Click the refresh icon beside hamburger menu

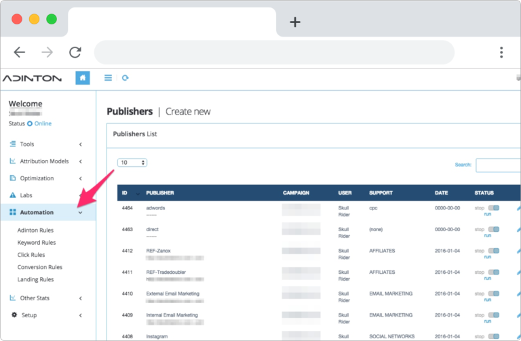pyautogui.click(x=125, y=78)
